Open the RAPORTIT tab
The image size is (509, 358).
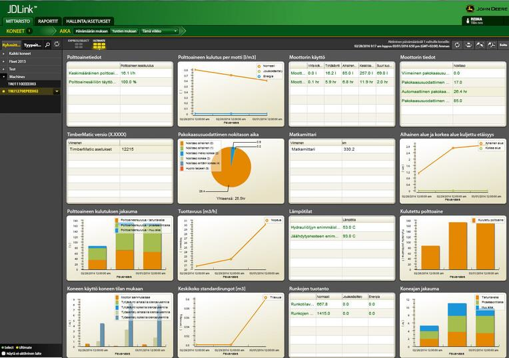pyautogui.click(x=48, y=21)
